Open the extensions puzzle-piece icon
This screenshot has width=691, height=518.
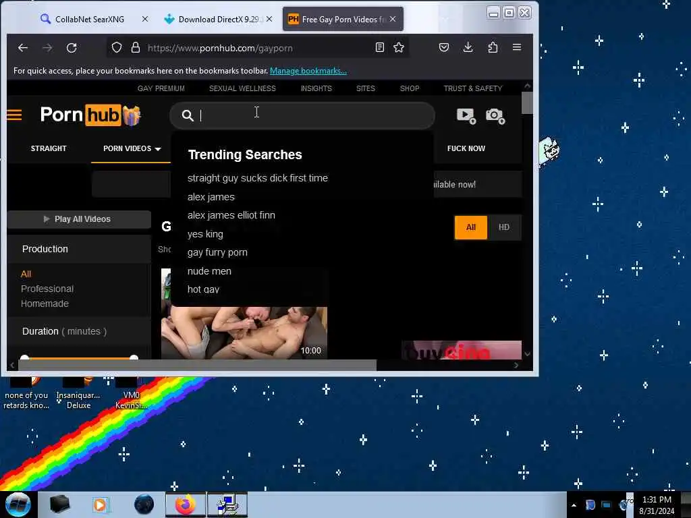coord(493,48)
